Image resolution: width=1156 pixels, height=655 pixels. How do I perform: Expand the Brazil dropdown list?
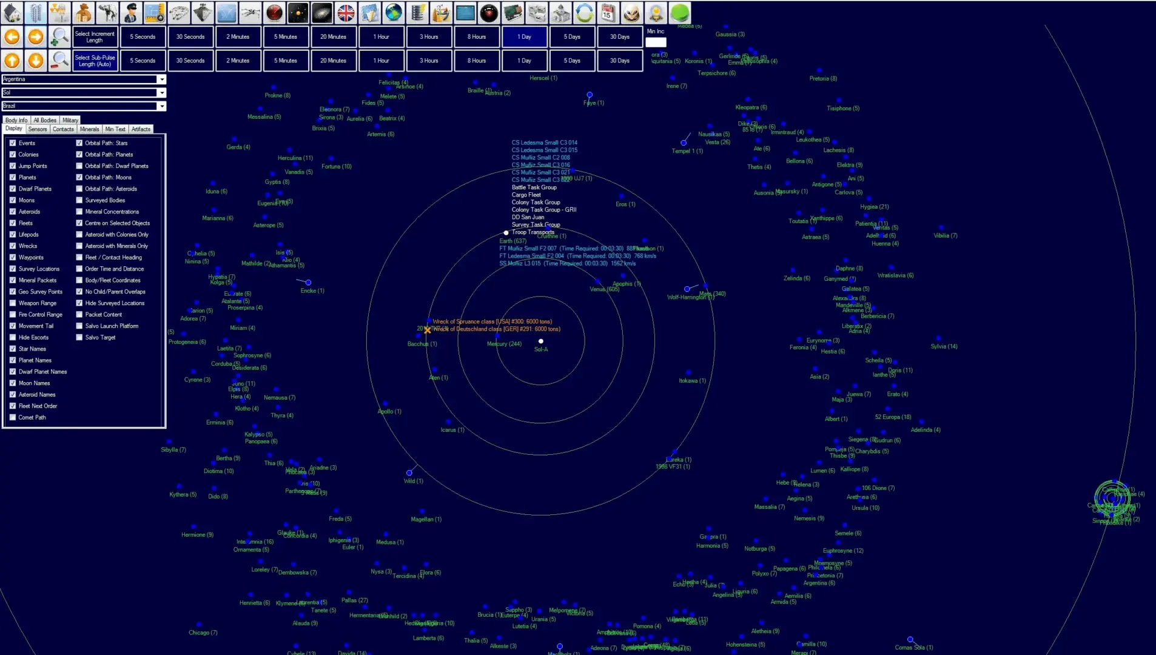click(x=161, y=106)
